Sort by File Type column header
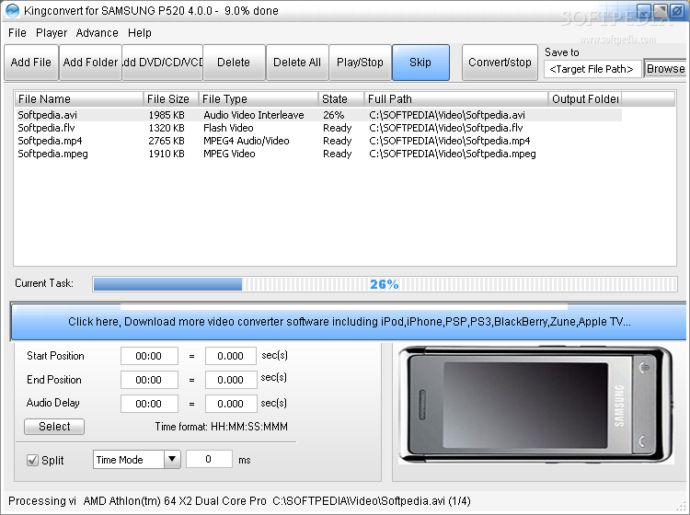Screen dimensions: 690x515 pos(259,99)
